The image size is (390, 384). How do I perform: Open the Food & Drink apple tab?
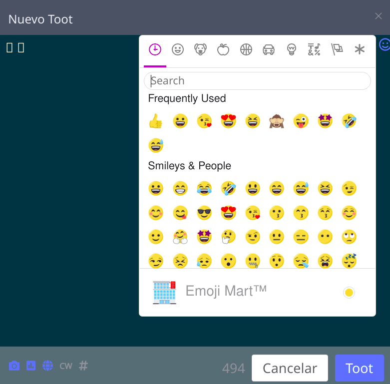(x=223, y=49)
